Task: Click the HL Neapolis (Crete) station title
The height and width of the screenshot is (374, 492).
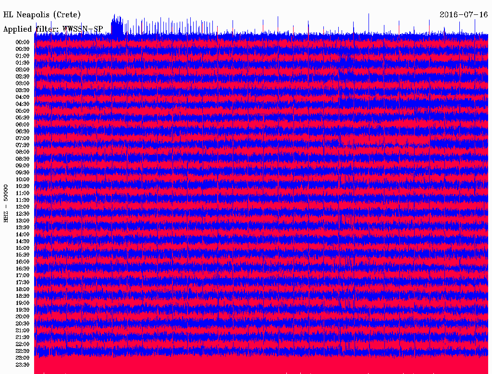Action: [42, 15]
